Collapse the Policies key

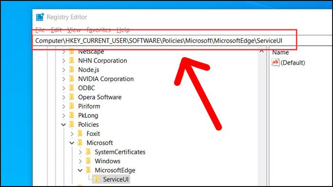[63, 125]
